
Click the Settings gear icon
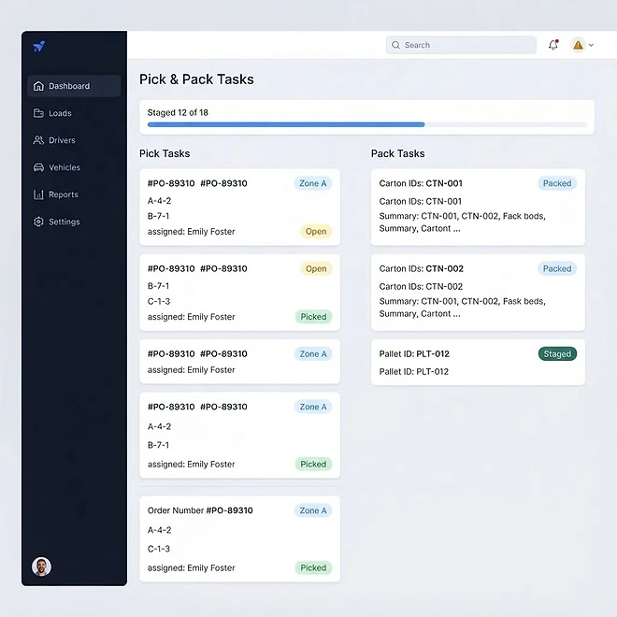[x=38, y=222]
